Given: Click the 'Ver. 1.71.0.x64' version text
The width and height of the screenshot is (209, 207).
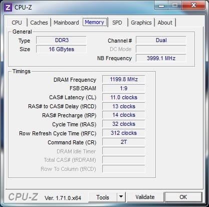Looking at the screenshot, I should (x=63, y=198).
